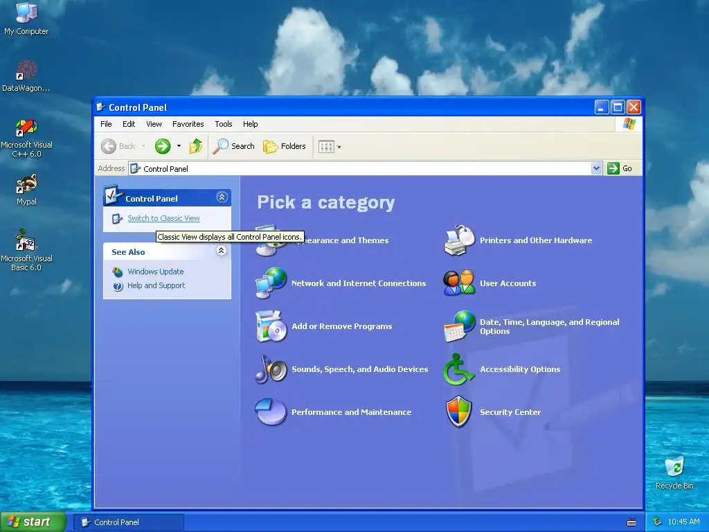Open the Help and Support link

(156, 286)
